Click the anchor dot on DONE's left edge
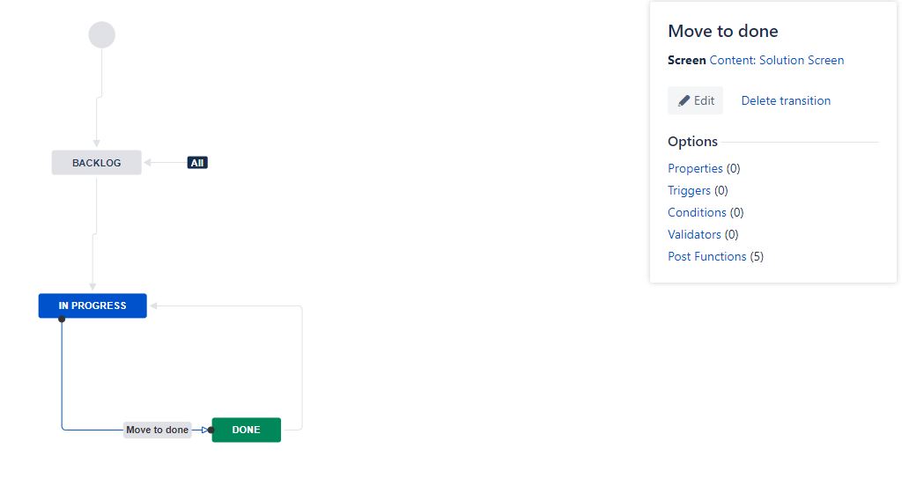Image resolution: width=909 pixels, height=493 pixels. click(x=211, y=430)
